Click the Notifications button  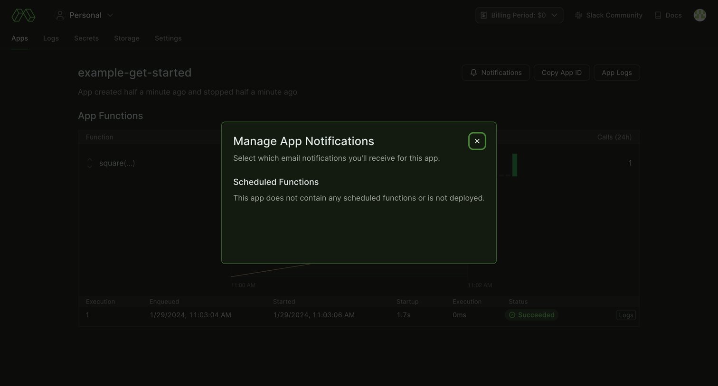tap(496, 73)
